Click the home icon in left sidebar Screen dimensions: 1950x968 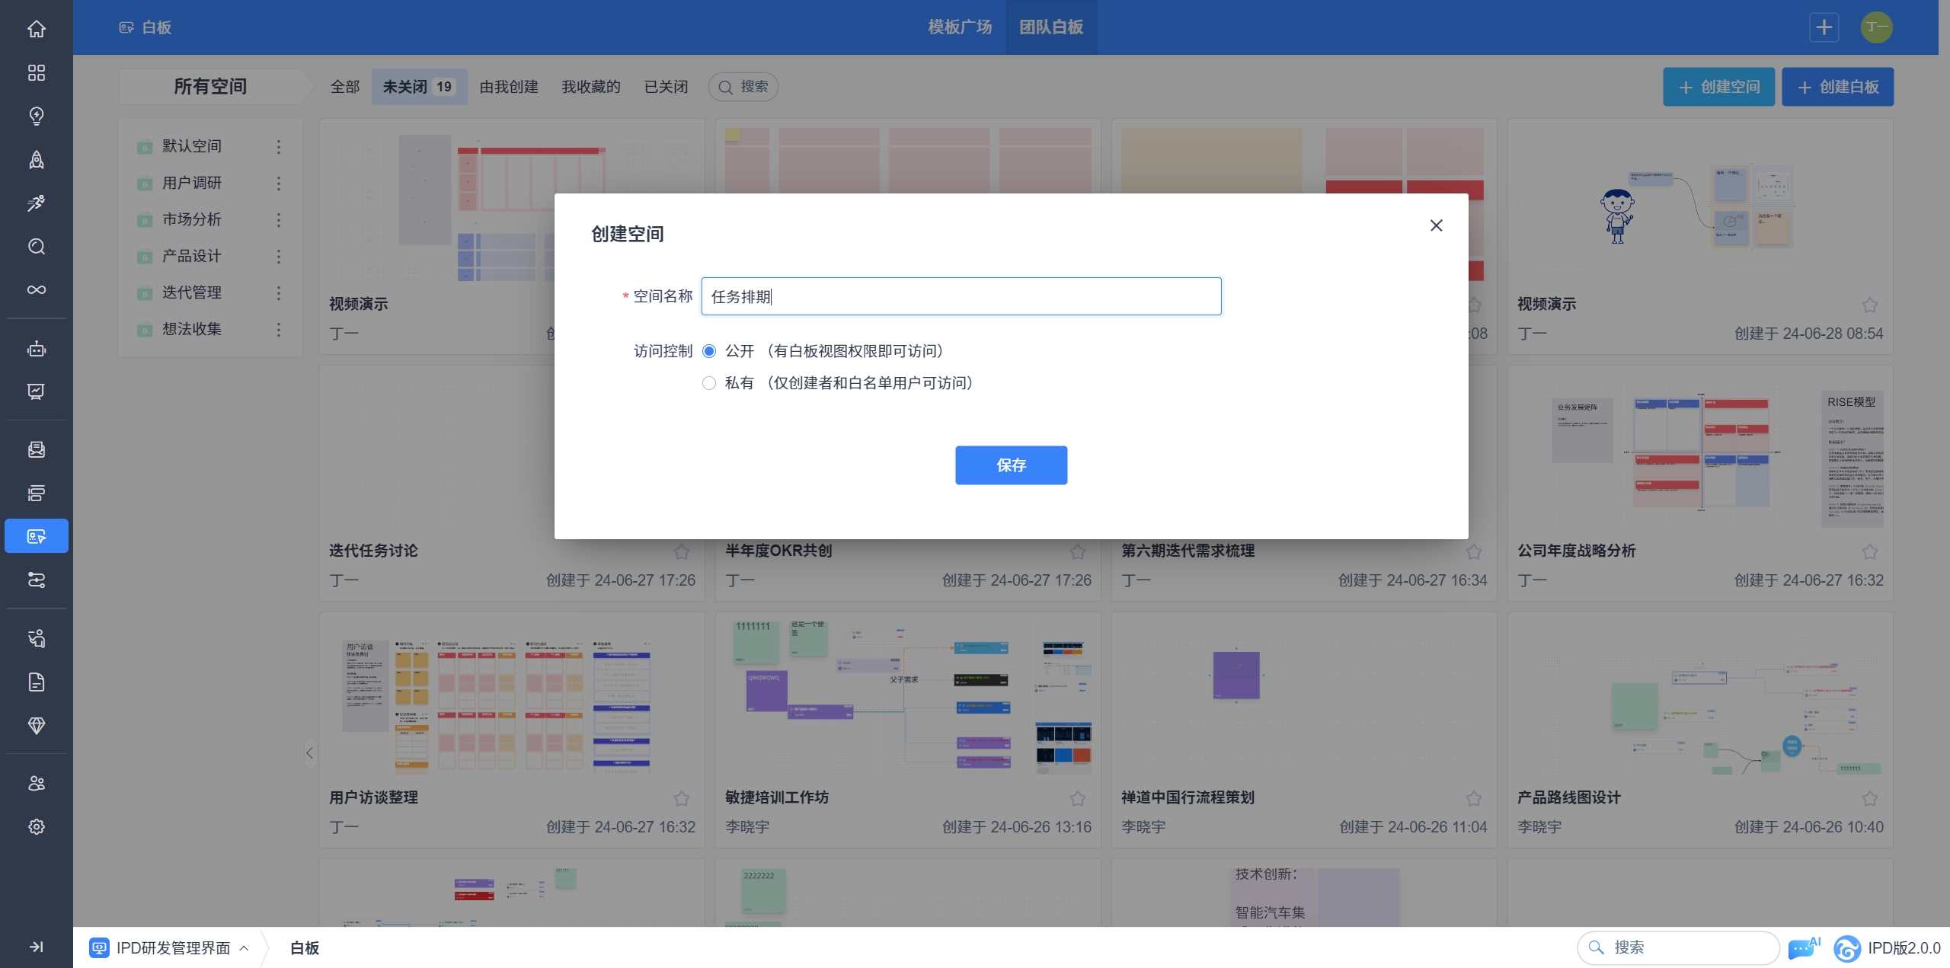(36, 29)
